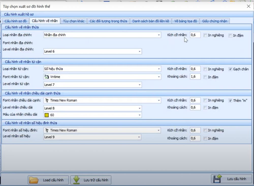Click the yellow color swatch 60
The height and width of the screenshot is (186, 254).
click(x=47, y=115)
